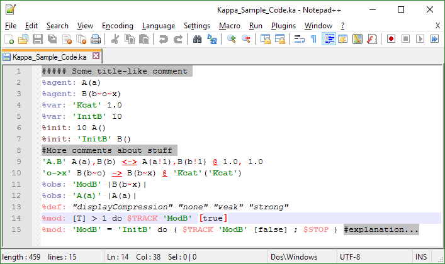
Task: Zoom out of the editor text
Action: point(246,39)
